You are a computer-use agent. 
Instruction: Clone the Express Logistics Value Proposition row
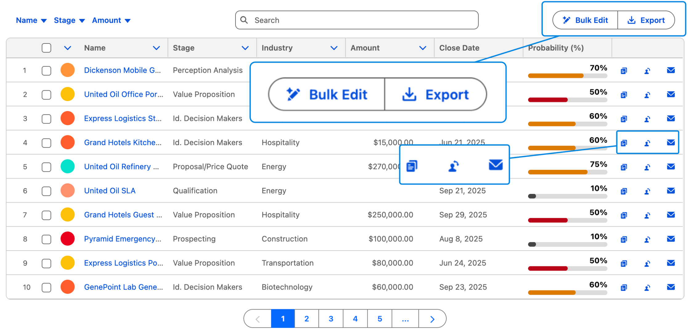[x=624, y=263]
